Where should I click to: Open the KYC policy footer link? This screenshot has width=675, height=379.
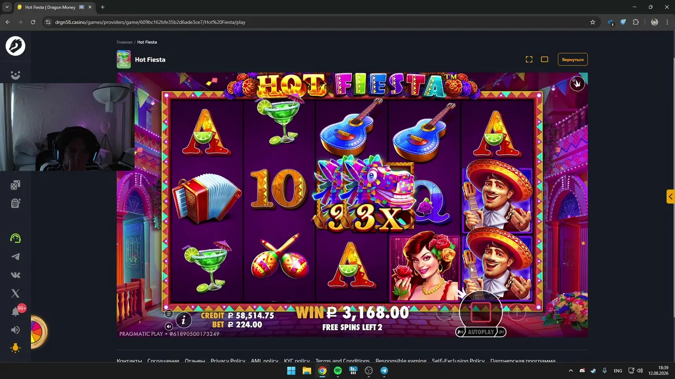tap(297, 361)
